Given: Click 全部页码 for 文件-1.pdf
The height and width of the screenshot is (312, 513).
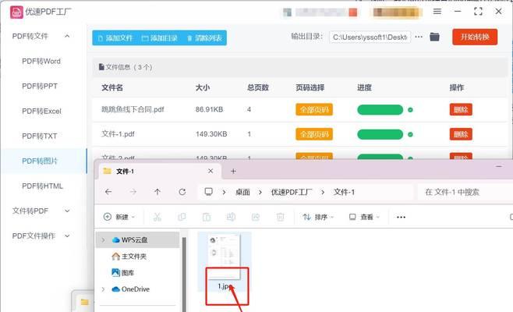Looking at the screenshot, I should tap(314, 134).
